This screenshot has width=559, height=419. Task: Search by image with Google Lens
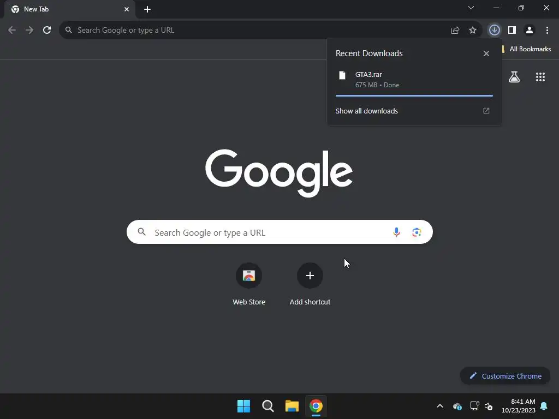coord(417,232)
